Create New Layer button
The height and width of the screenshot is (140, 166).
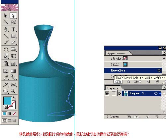click(x=148, y=117)
